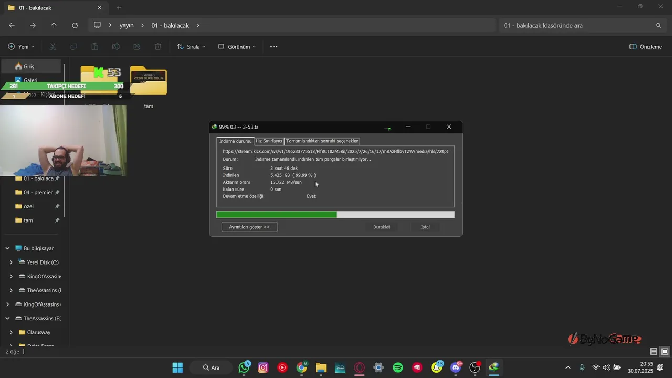Open Disney+ from the taskbar
672x378 pixels.
(x=340, y=367)
